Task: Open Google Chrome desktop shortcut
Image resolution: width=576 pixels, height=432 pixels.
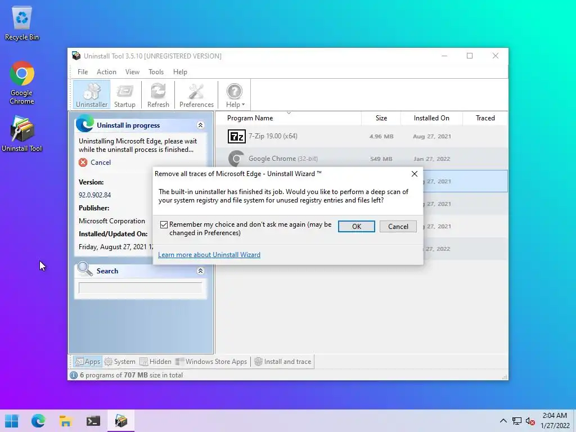Action: tap(22, 83)
